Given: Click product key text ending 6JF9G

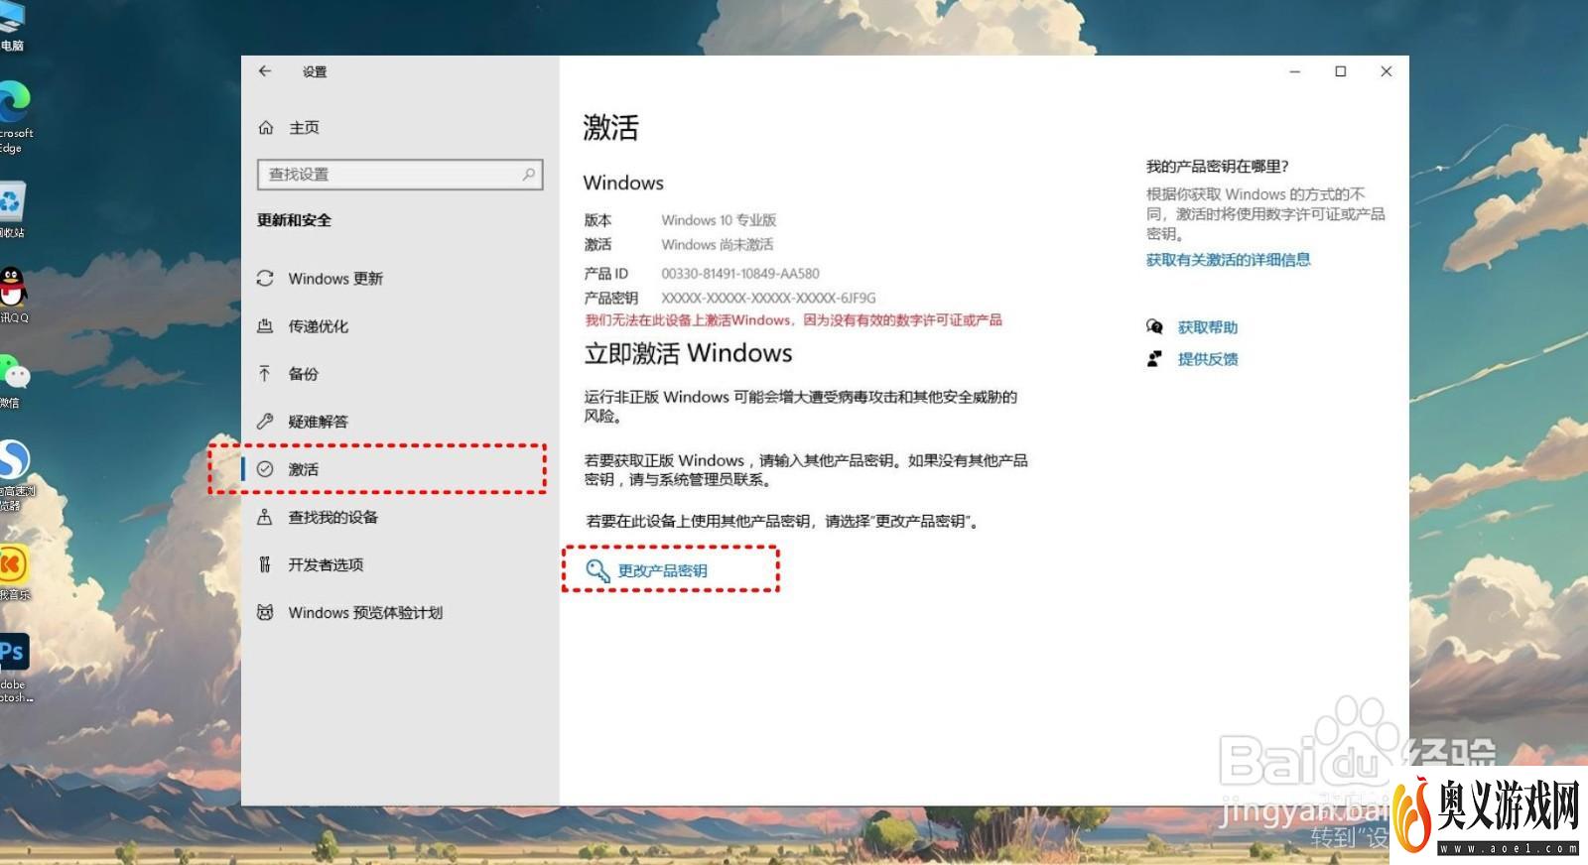Looking at the screenshot, I should (x=768, y=298).
